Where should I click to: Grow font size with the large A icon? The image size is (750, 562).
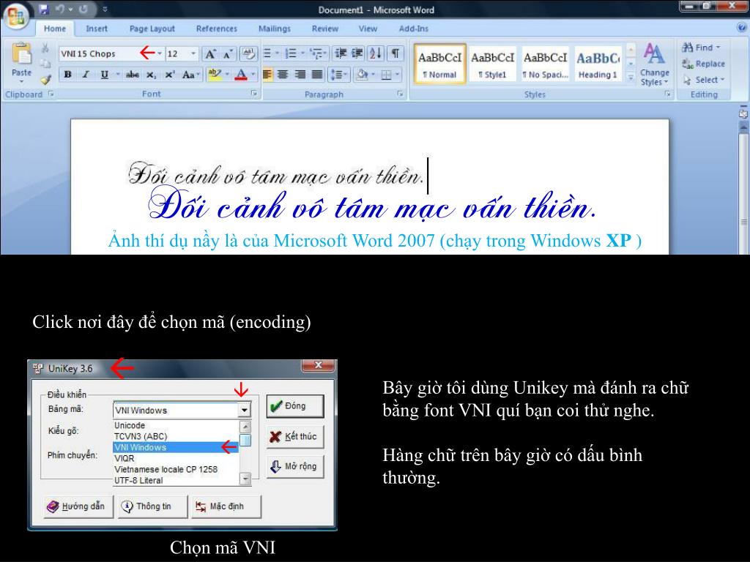pyautogui.click(x=210, y=53)
